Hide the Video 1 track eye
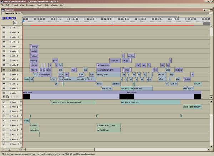214x156 pixels. tap(4, 93)
